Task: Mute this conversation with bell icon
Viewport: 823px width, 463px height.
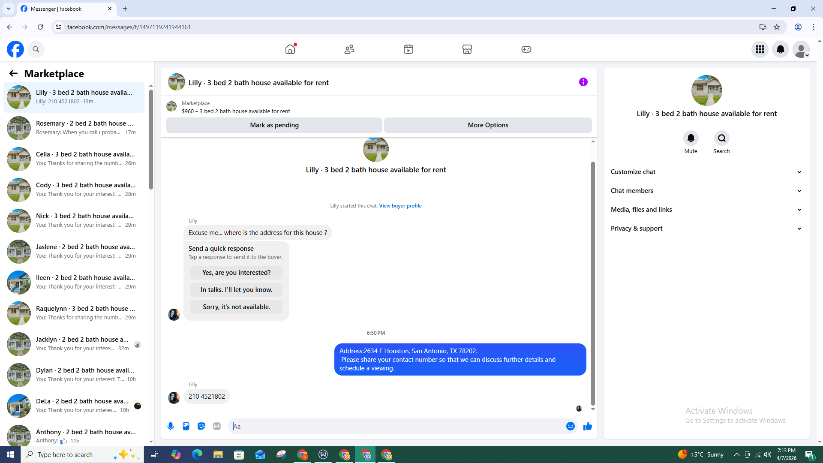Action: tap(691, 138)
